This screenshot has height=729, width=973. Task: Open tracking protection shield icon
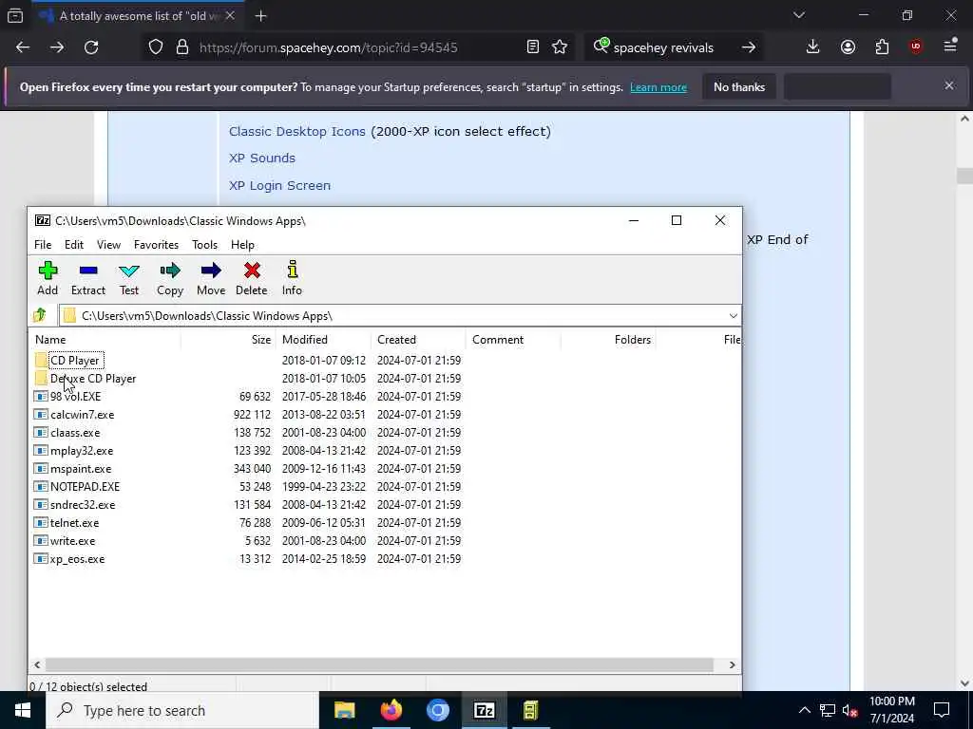[x=156, y=47]
